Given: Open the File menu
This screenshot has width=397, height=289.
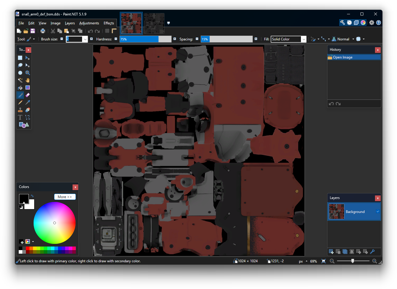Looking at the screenshot, I should coord(21,23).
